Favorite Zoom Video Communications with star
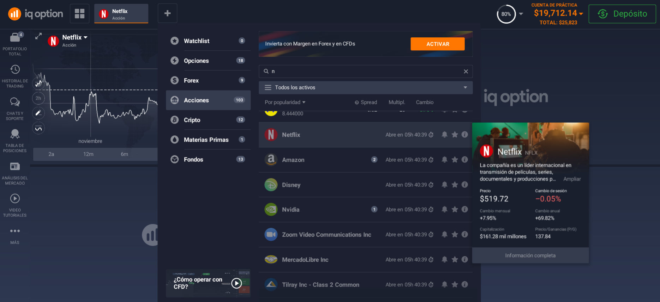 pos(455,234)
